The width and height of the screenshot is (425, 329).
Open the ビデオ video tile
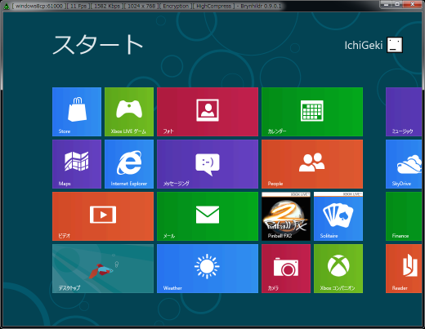pos(103,216)
